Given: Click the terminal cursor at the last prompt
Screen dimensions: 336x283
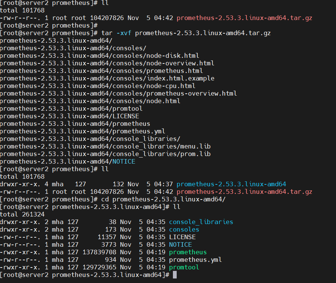Looking at the screenshot, I should (x=175, y=275).
